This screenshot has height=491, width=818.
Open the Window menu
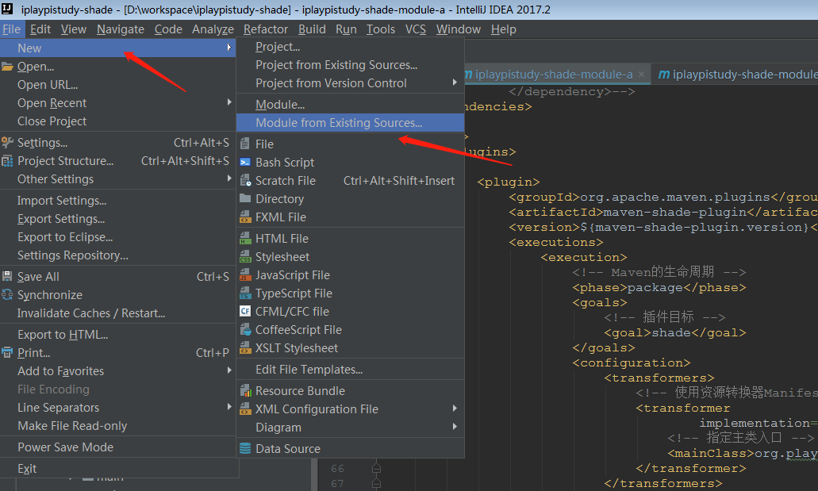458,29
